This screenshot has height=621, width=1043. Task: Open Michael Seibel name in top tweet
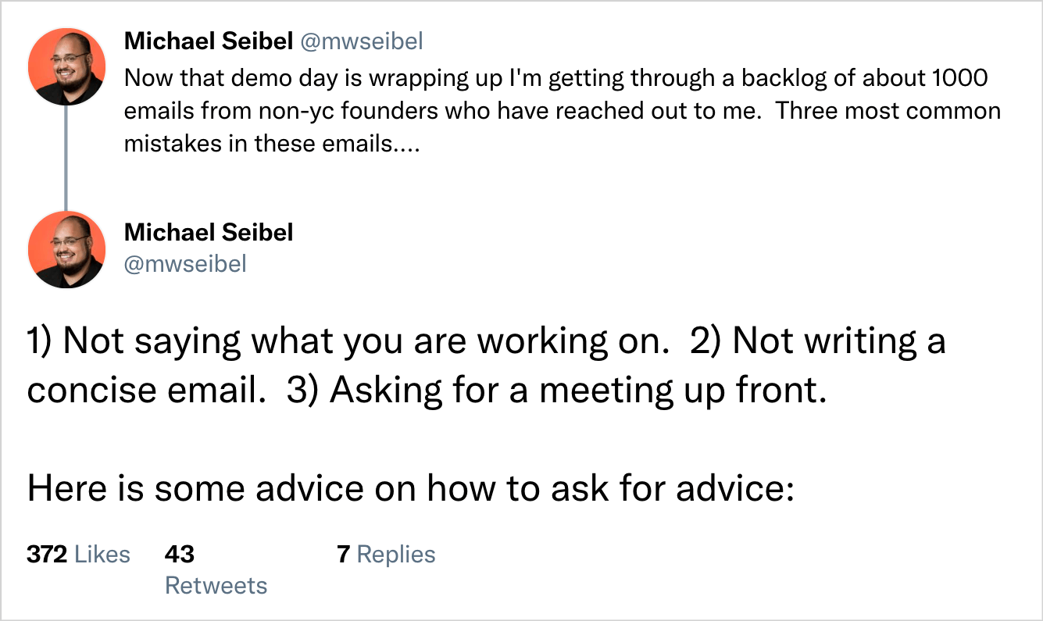[x=208, y=41]
